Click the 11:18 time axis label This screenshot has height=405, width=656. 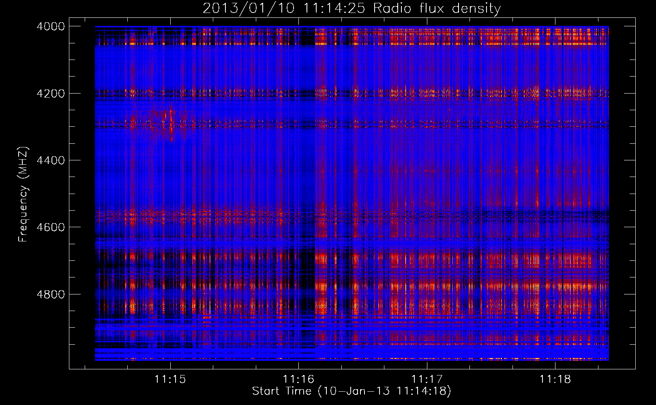click(x=555, y=379)
